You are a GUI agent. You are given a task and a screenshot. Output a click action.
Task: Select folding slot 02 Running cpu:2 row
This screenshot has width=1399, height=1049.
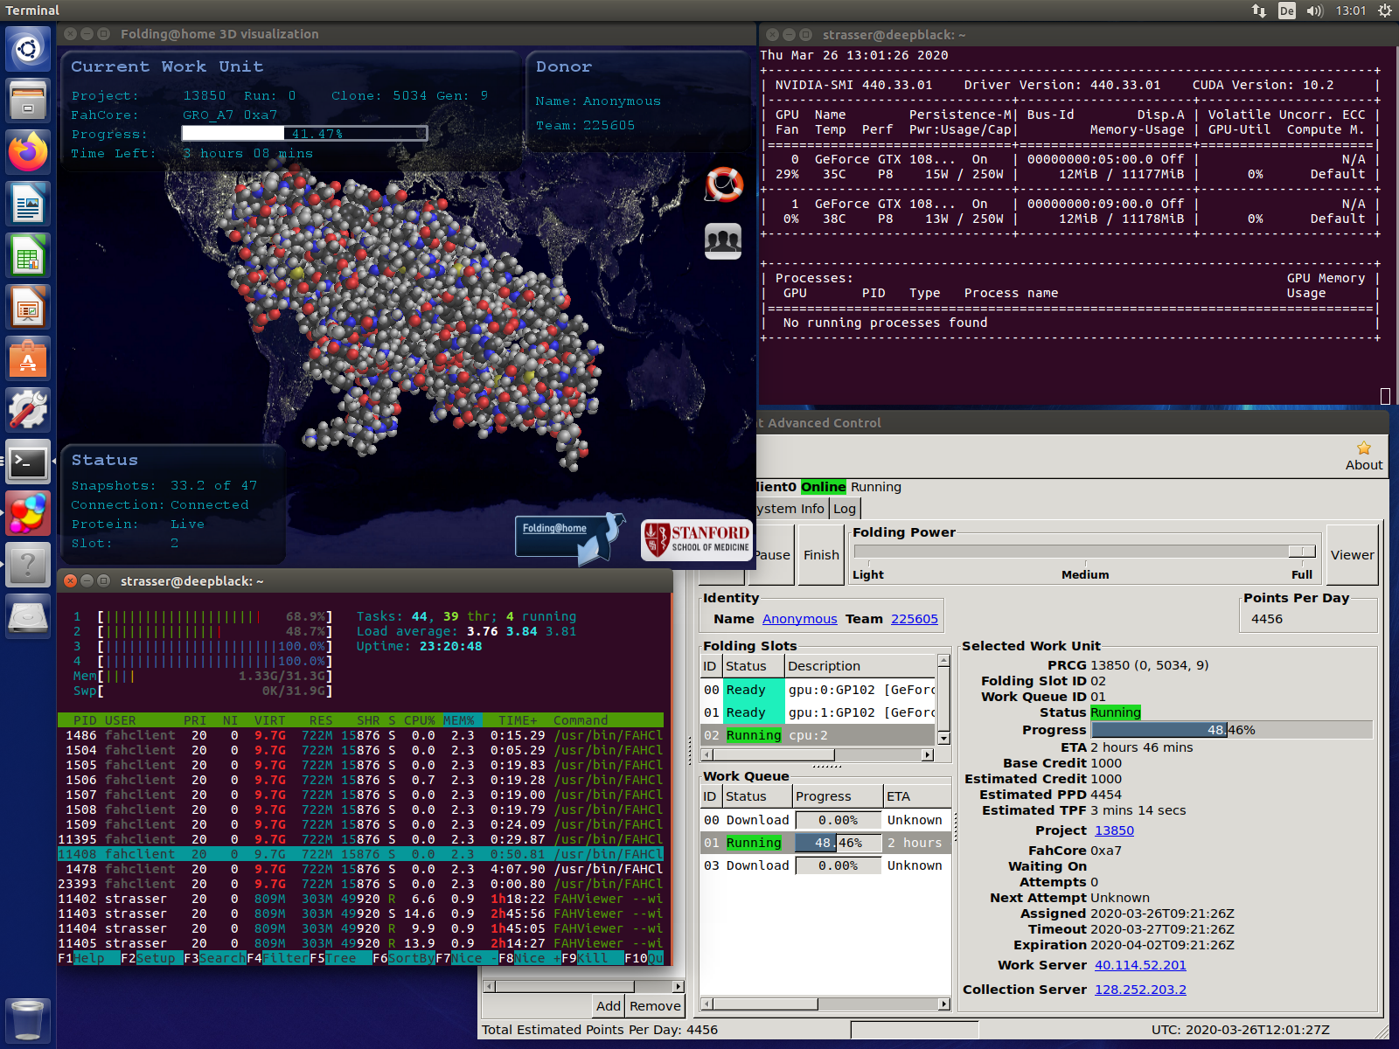818,735
